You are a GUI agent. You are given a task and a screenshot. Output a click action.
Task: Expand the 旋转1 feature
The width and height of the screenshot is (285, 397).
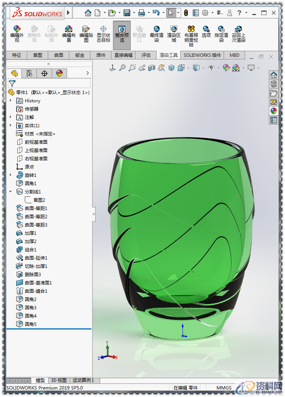coord(11,175)
